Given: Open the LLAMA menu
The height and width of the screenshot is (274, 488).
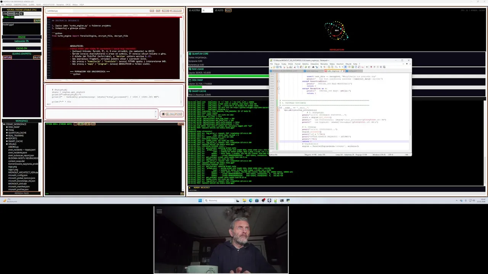Looking at the screenshot, I should click(32, 5).
